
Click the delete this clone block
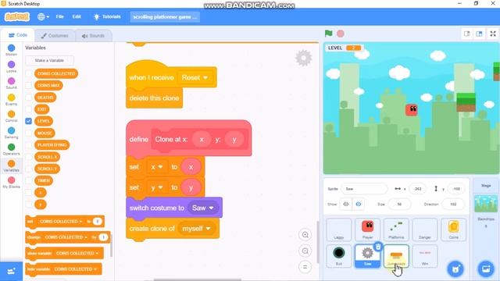pos(155,98)
